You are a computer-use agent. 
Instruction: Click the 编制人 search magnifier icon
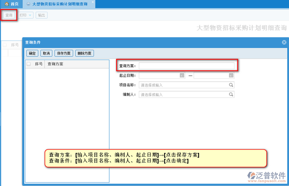click(231, 95)
